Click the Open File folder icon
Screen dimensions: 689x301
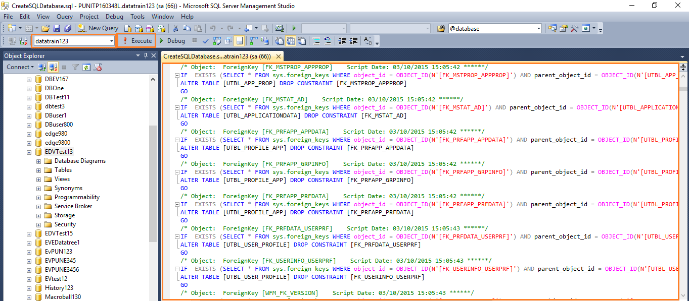coord(45,28)
